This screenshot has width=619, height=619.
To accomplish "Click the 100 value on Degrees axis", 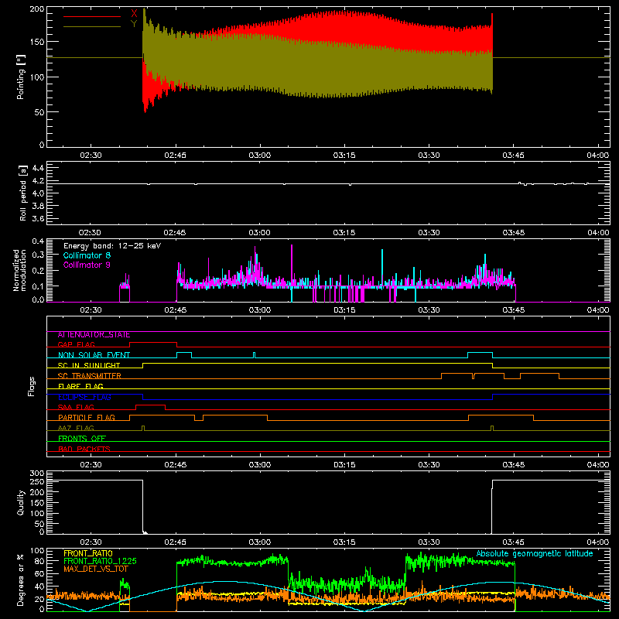I will (x=37, y=551).
